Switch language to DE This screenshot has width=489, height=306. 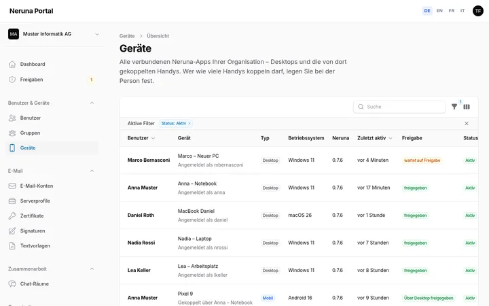click(x=427, y=11)
